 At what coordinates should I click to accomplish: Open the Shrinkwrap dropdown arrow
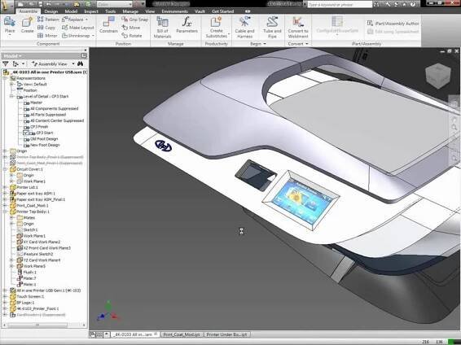click(x=93, y=36)
